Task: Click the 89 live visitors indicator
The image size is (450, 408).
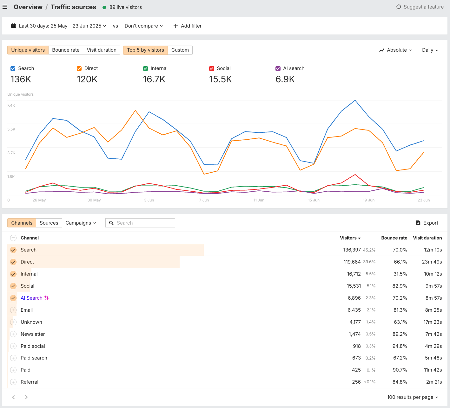Action: pos(122,7)
